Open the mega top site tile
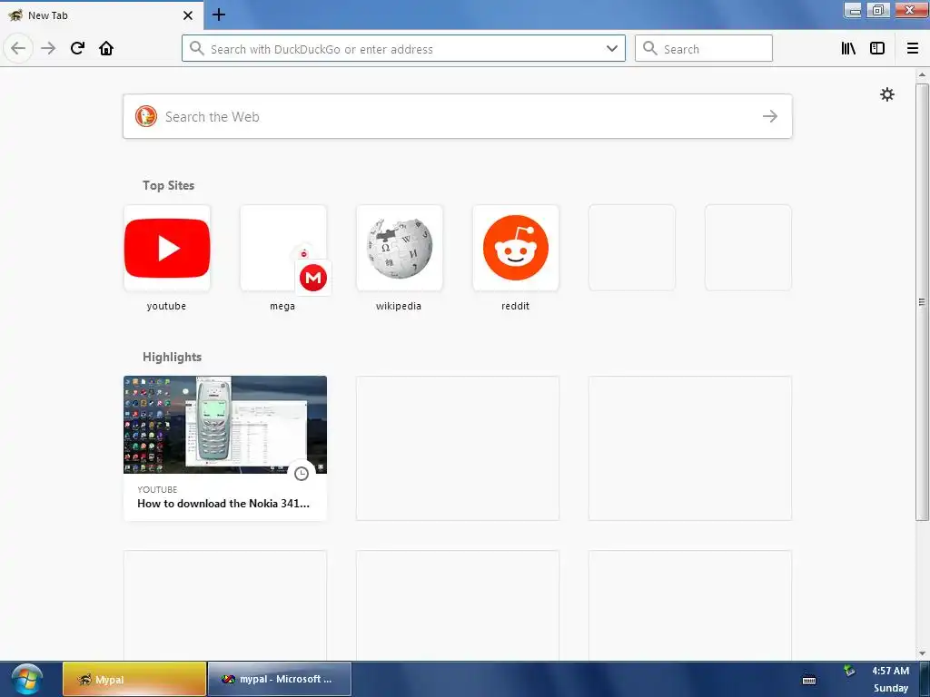The image size is (930, 697). (283, 248)
